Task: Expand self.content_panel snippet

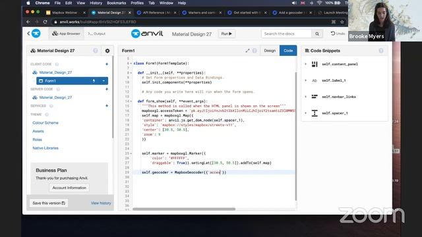Action: point(305,64)
